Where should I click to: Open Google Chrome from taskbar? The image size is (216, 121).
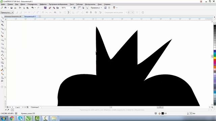[12, 118]
